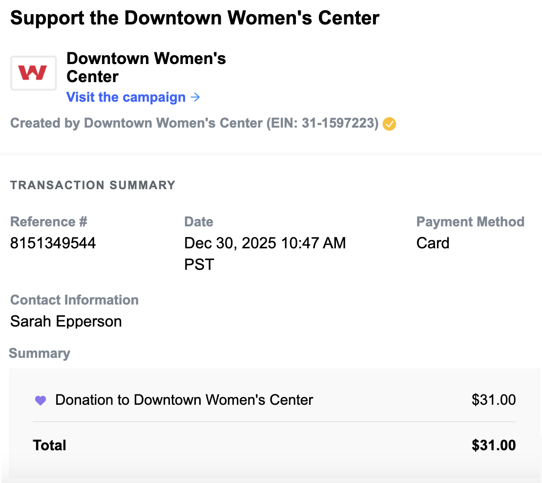
Task: Click the Payment Method label
Action: click(470, 222)
